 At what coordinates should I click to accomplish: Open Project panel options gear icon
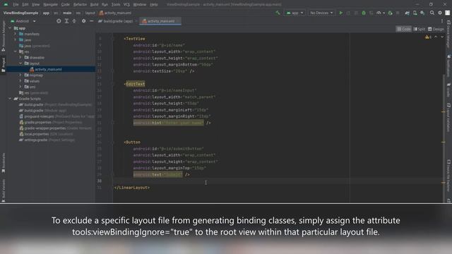[83, 21]
